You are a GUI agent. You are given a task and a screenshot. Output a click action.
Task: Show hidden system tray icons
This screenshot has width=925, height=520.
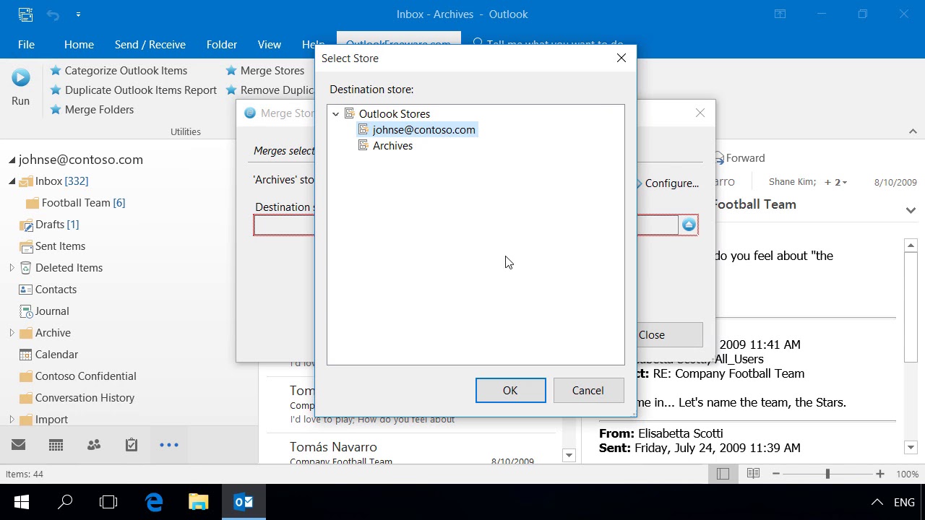pyautogui.click(x=877, y=503)
